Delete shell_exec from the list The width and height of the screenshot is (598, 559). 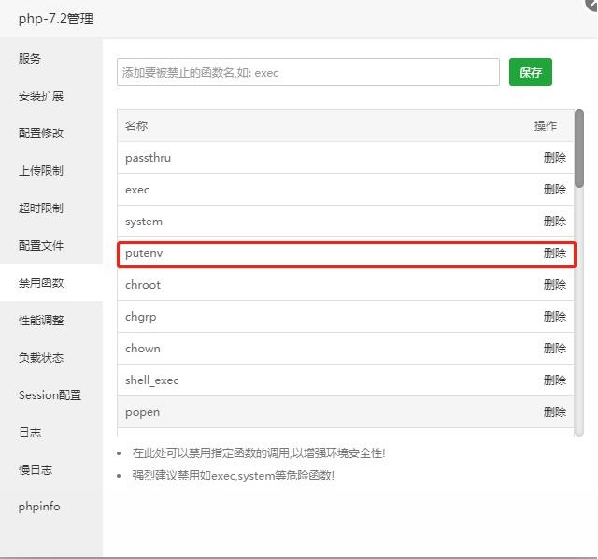[x=554, y=380]
